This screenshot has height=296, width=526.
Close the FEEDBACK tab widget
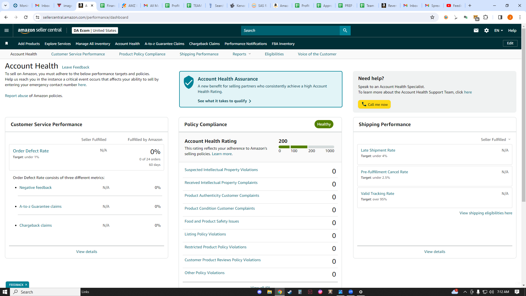pos(26,285)
